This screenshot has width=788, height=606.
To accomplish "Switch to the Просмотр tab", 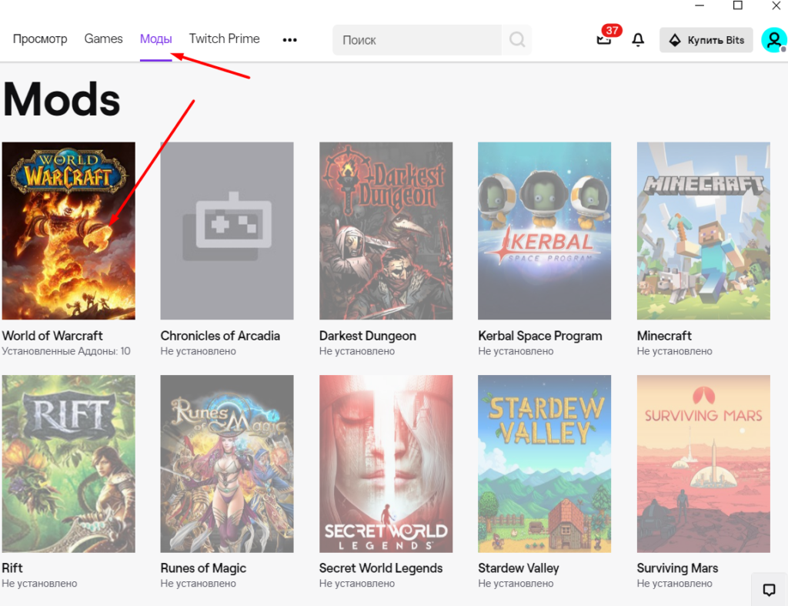I will [x=40, y=39].
